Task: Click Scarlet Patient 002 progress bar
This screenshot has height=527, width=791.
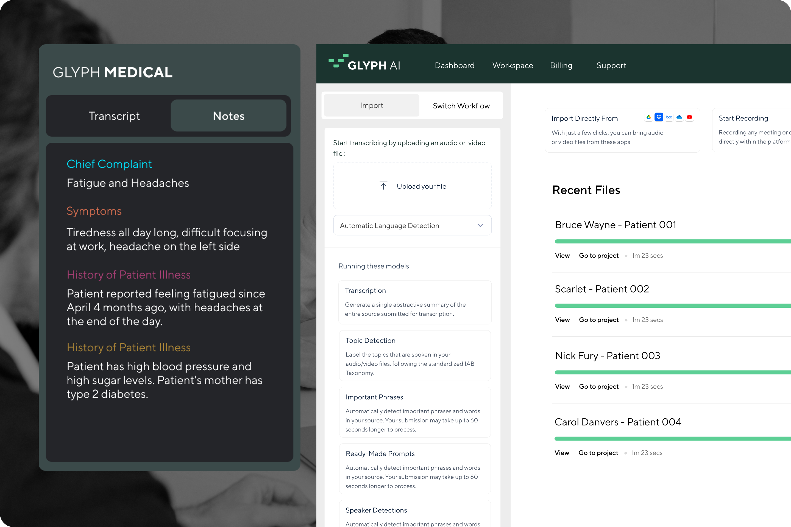Action: (672, 305)
